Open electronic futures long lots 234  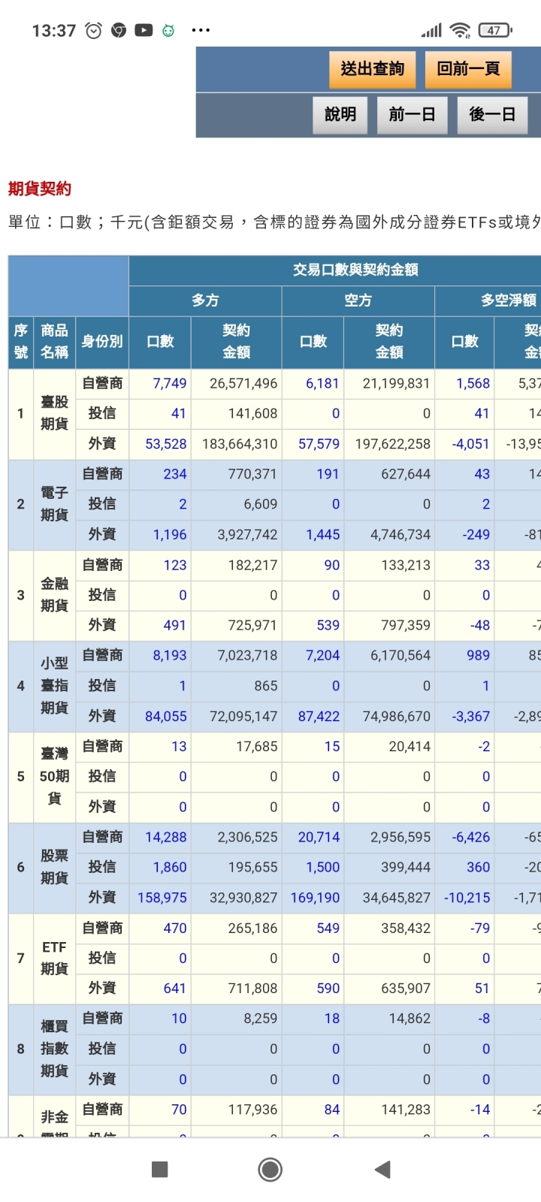[x=175, y=474]
